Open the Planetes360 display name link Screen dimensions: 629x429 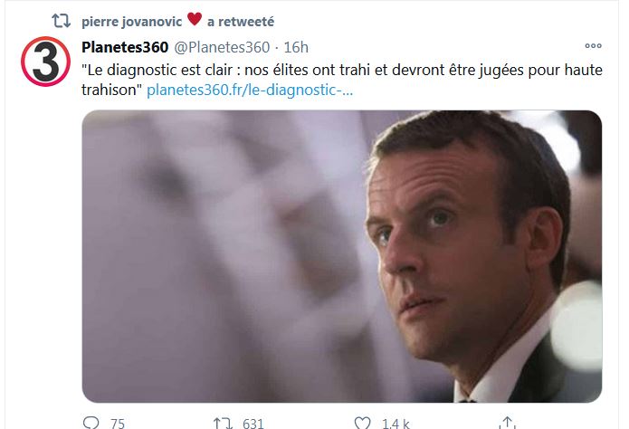pos(125,47)
